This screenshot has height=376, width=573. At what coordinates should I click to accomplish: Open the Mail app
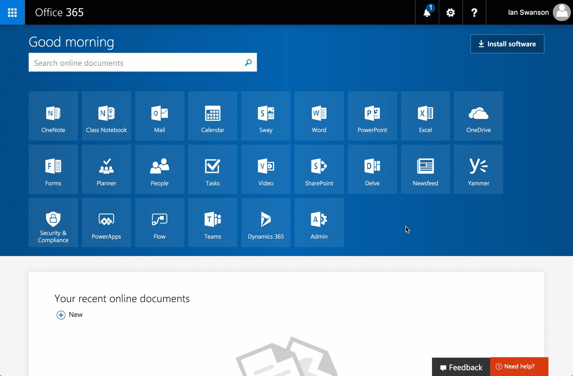coord(160,116)
